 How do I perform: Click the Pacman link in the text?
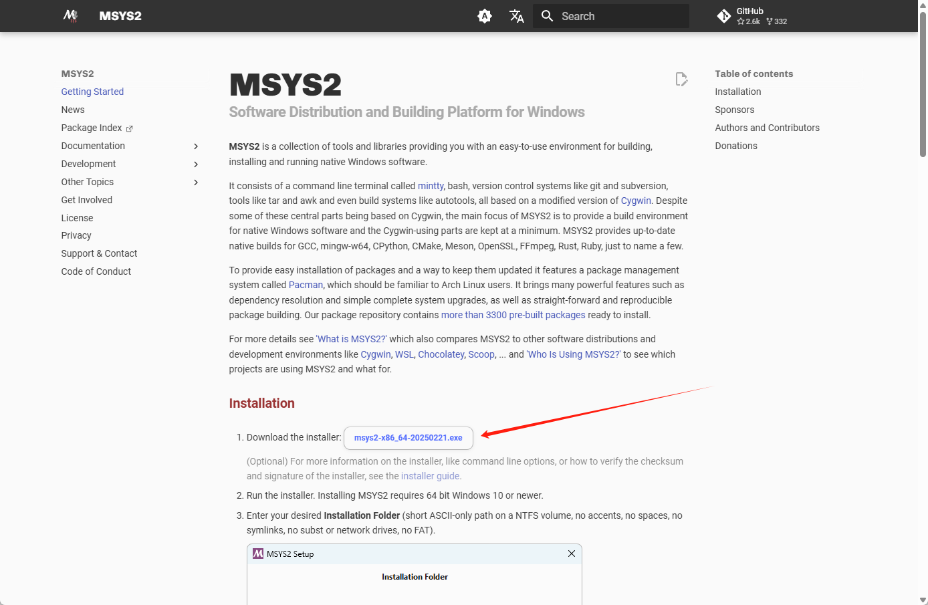pyautogui.click(x=306, y=285)
